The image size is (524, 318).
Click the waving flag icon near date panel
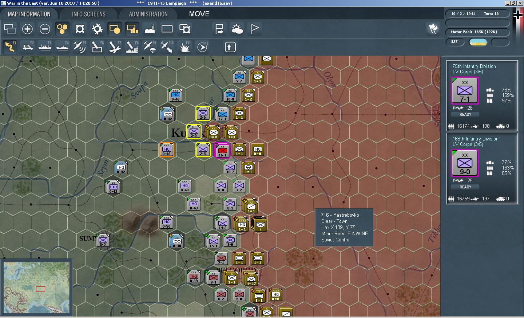tap(433, 29)
